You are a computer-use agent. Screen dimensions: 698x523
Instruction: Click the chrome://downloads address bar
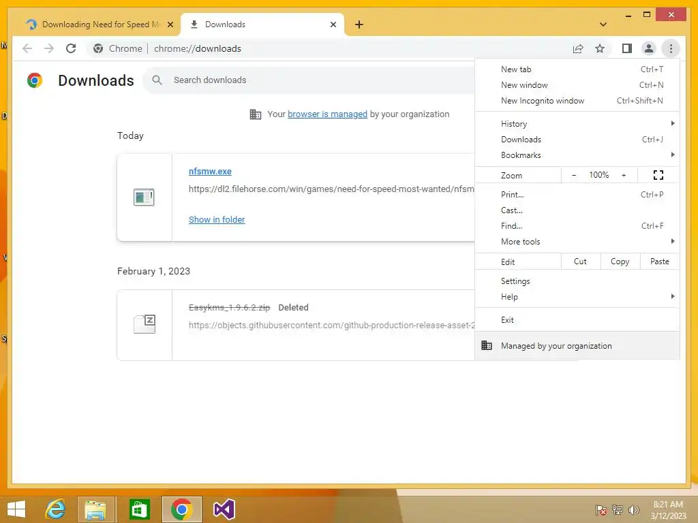329,48
